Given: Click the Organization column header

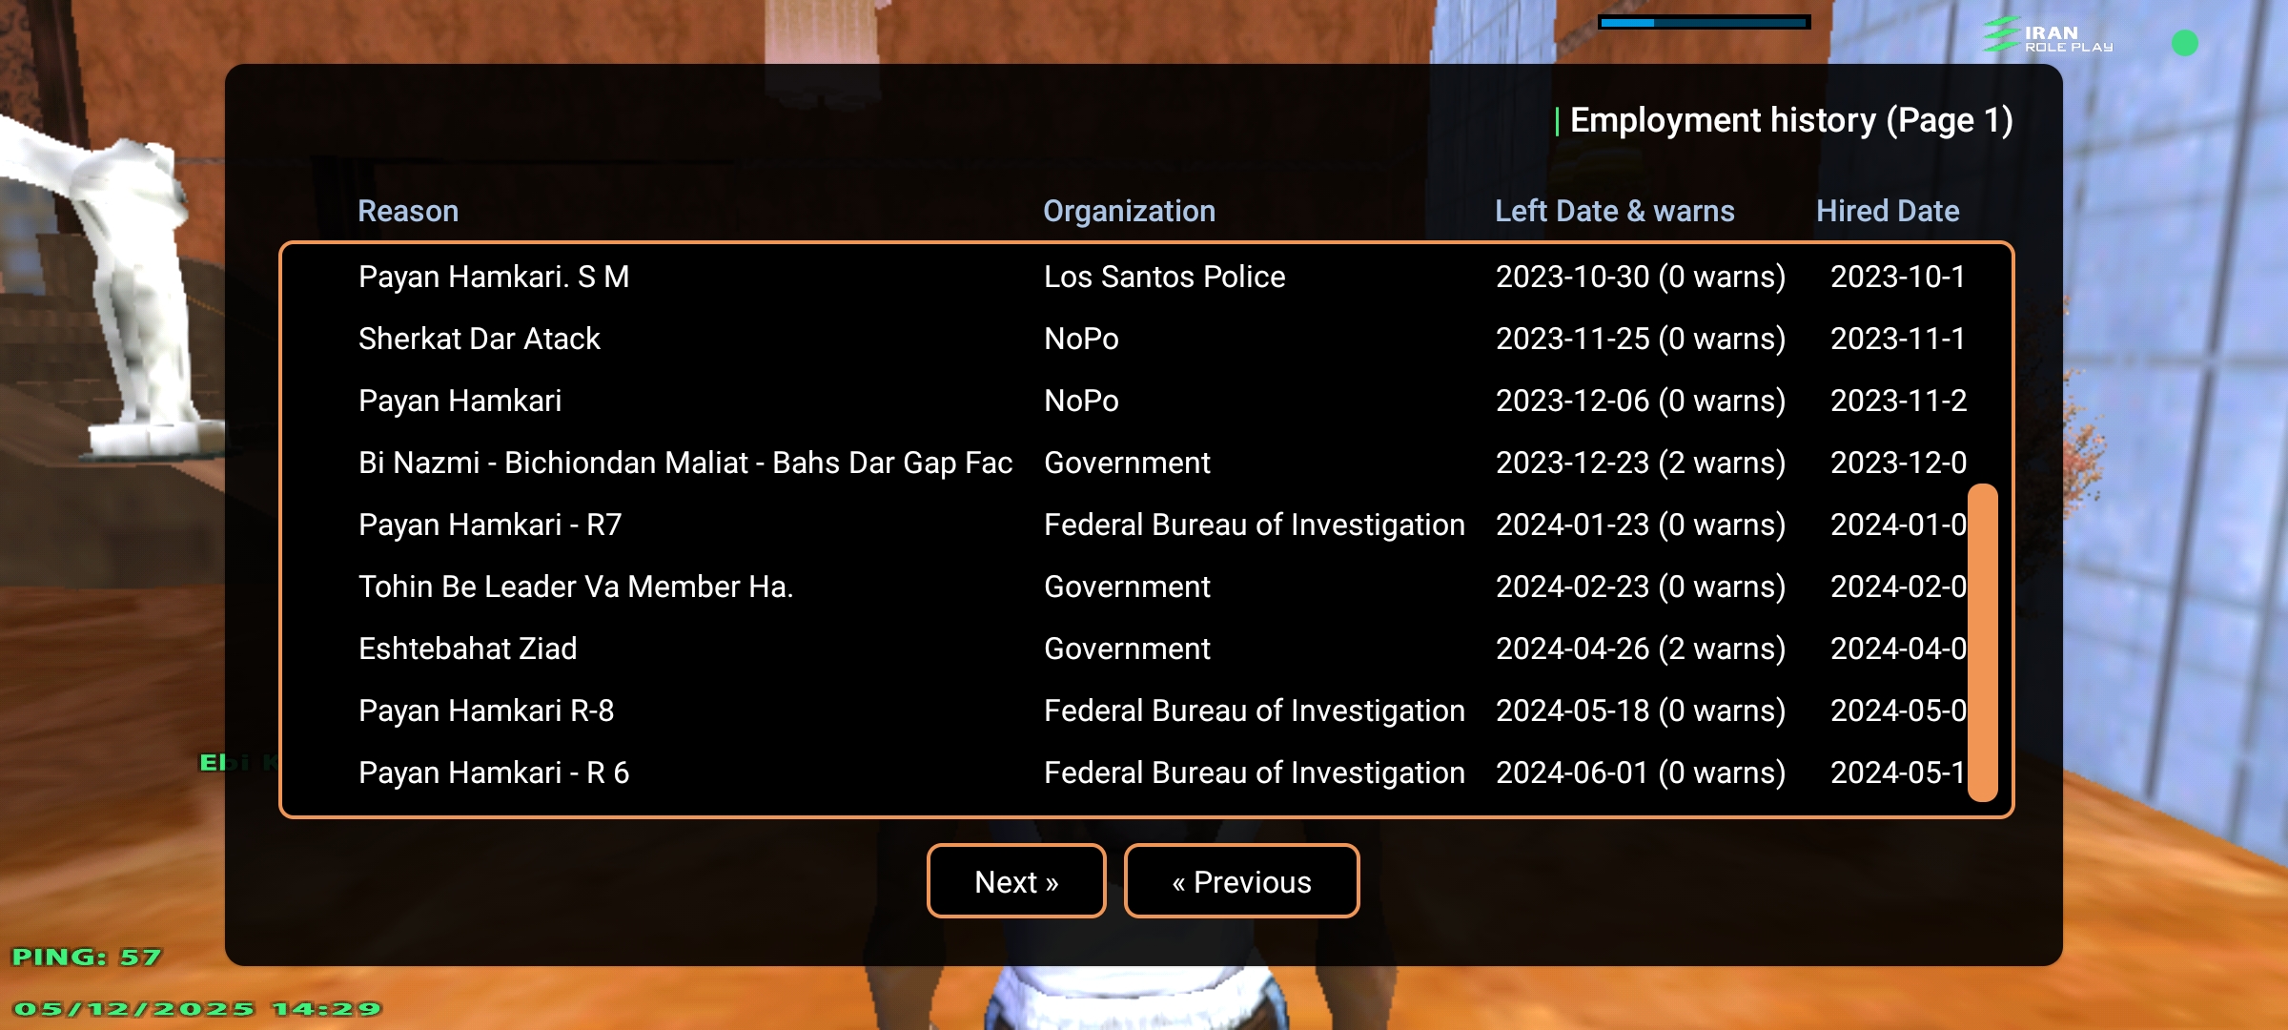Looking at the screenshot, I should coord(1129,211).
